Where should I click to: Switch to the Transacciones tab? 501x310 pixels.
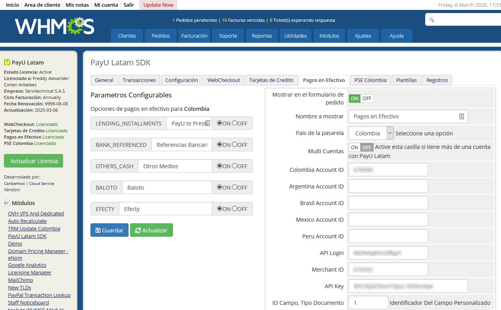click(139, 80)
